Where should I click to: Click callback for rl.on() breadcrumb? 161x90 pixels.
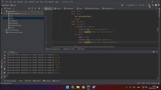pyautogui.click(x=68, y=49)
